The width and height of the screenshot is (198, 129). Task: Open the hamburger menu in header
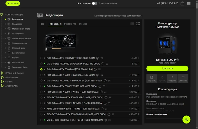coord(189,3)
